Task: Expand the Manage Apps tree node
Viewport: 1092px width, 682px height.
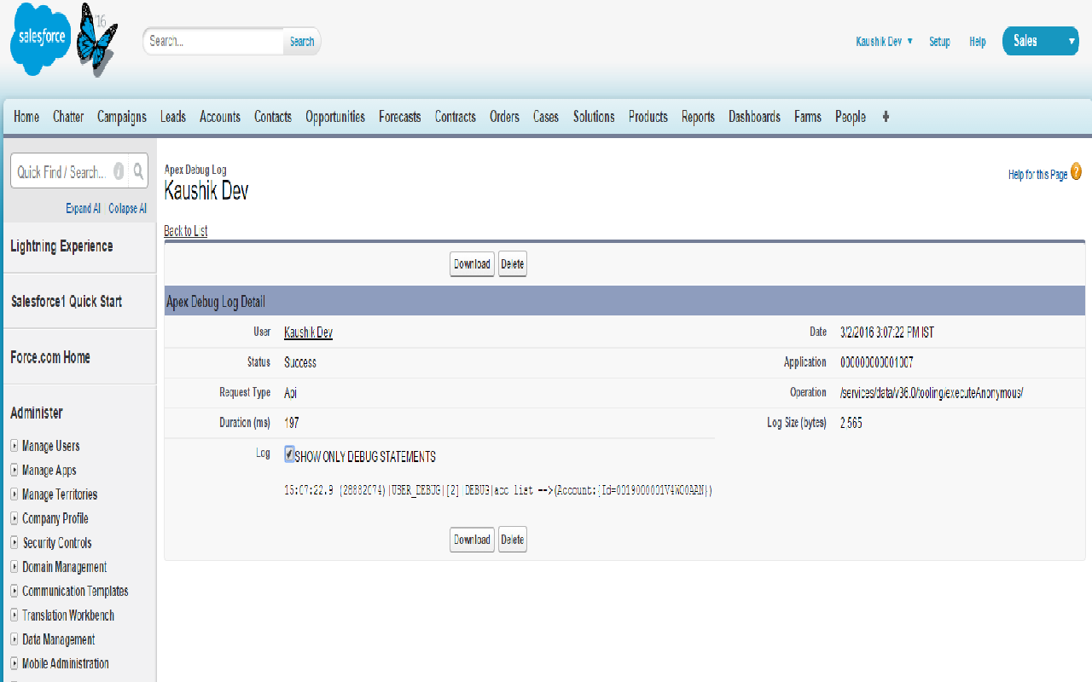Action: click(15, 470)
